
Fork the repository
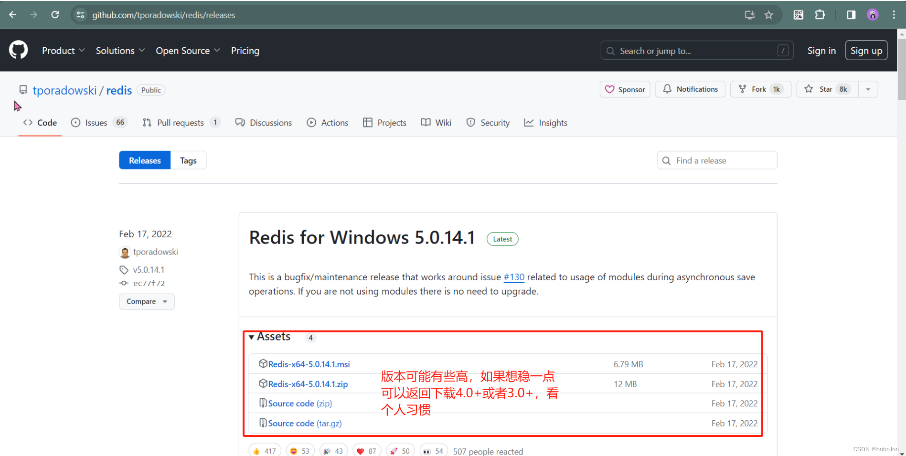pos(760,89)
